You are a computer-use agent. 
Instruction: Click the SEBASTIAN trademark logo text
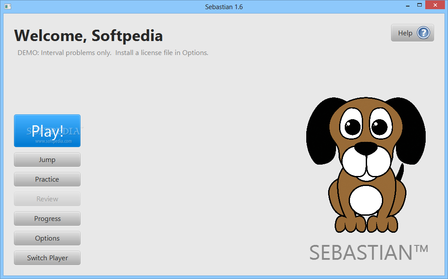click(x=369, y=253)
